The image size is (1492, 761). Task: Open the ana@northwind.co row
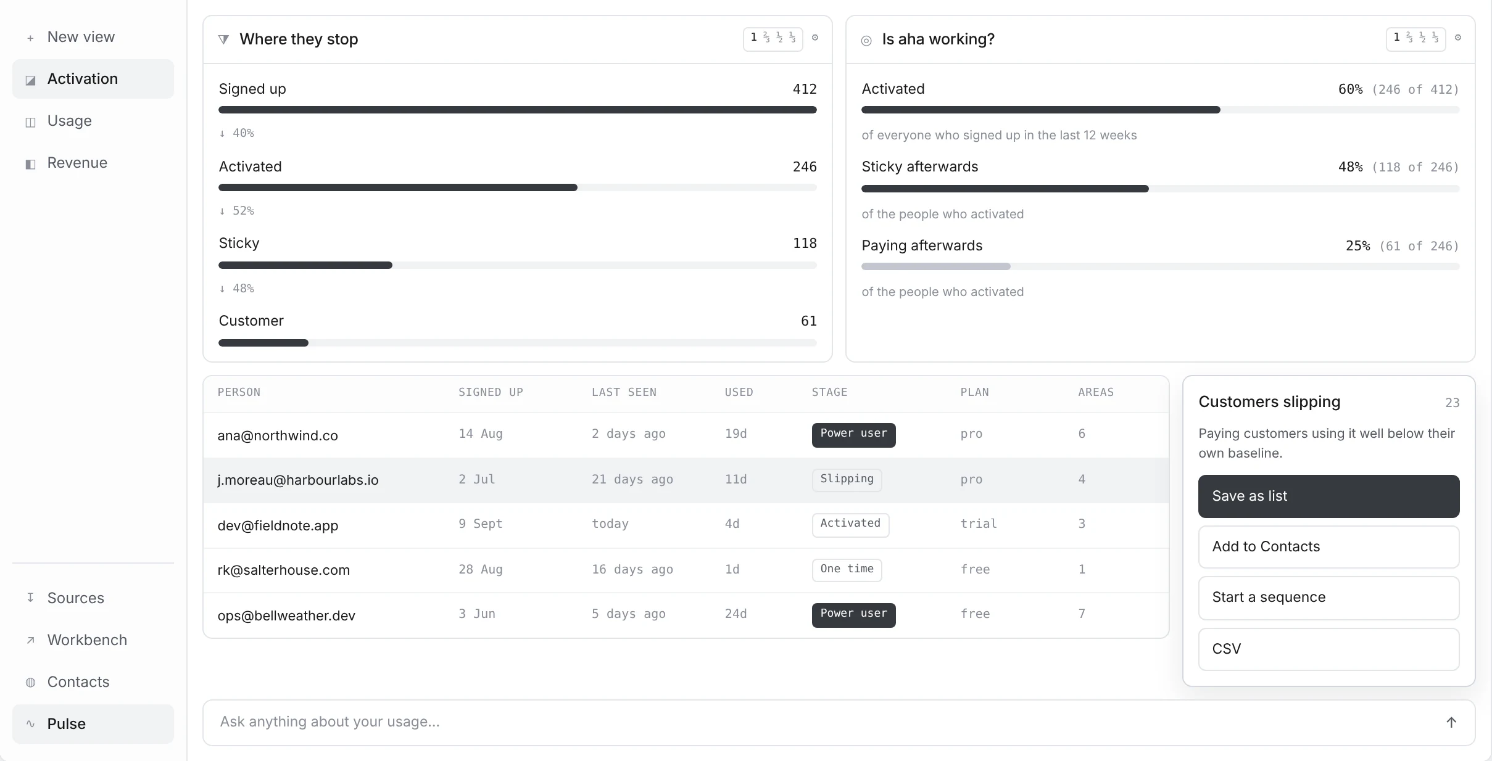[686, 435]
